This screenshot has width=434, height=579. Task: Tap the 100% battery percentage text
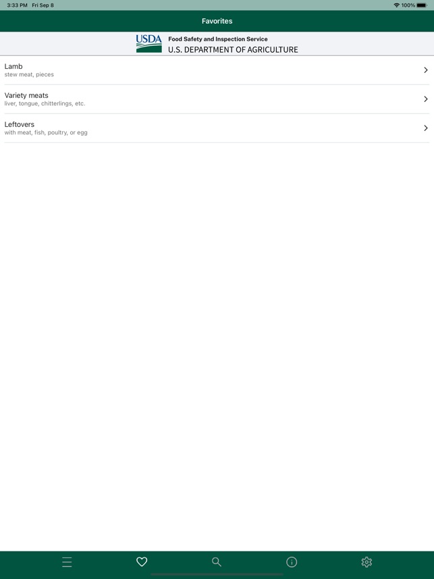410,4
